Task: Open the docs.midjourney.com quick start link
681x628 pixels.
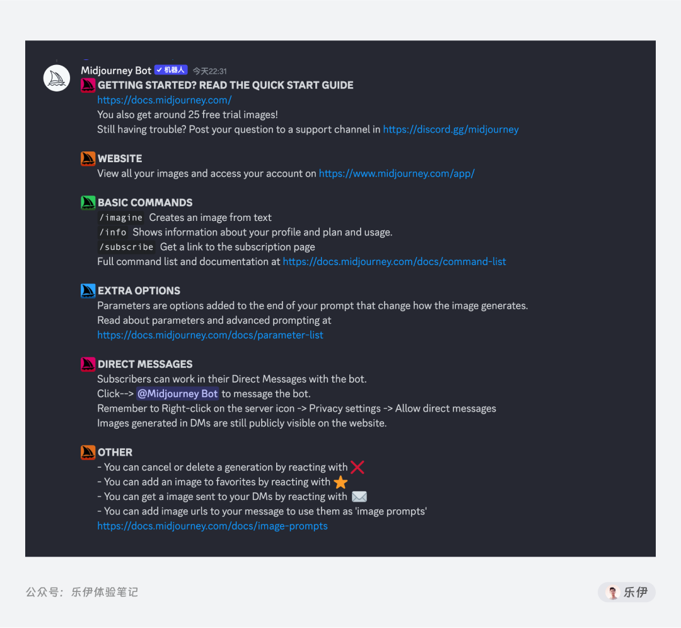Action: coord(165,100)
